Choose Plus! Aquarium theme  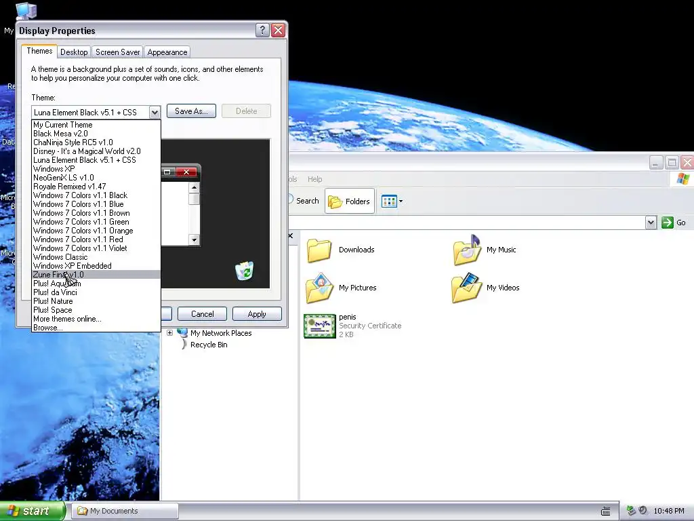click(96, 284)
